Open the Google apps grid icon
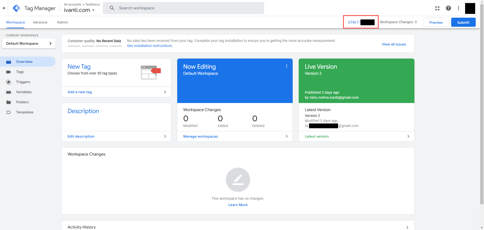 coord(437,8)
